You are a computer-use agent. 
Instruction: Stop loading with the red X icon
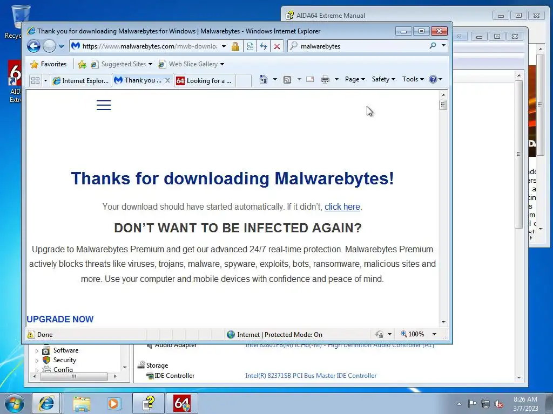coord(277,46)
